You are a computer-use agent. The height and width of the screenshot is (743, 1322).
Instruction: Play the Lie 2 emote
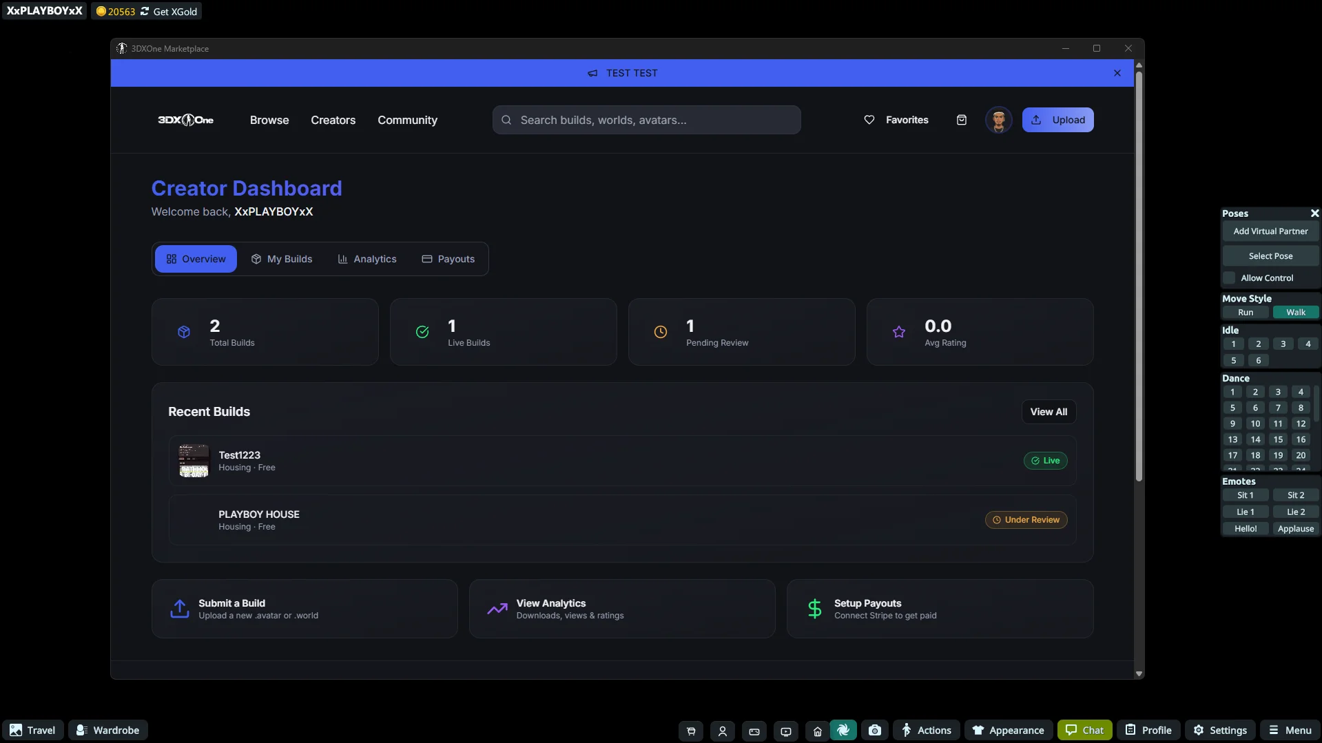(x=1296, y=512)
